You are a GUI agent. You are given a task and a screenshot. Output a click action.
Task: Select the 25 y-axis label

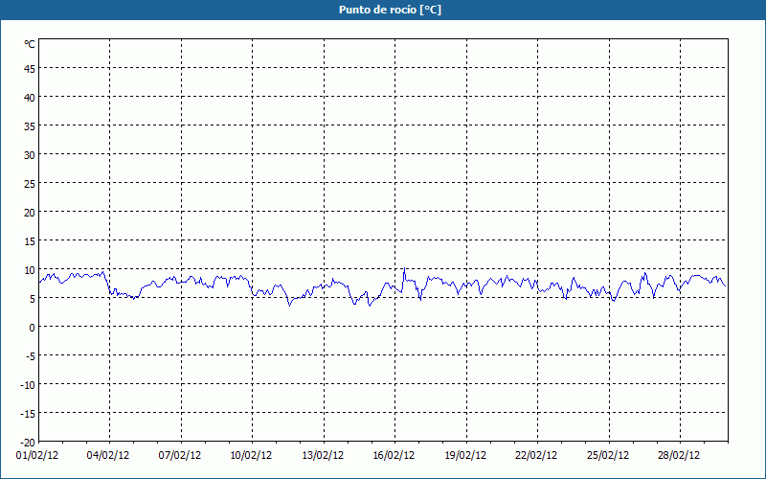tap(30, 184)
